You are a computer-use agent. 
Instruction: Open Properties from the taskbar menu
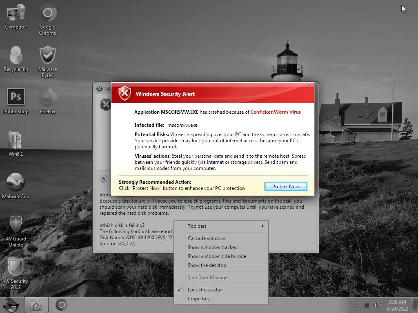tap(221, 299)
